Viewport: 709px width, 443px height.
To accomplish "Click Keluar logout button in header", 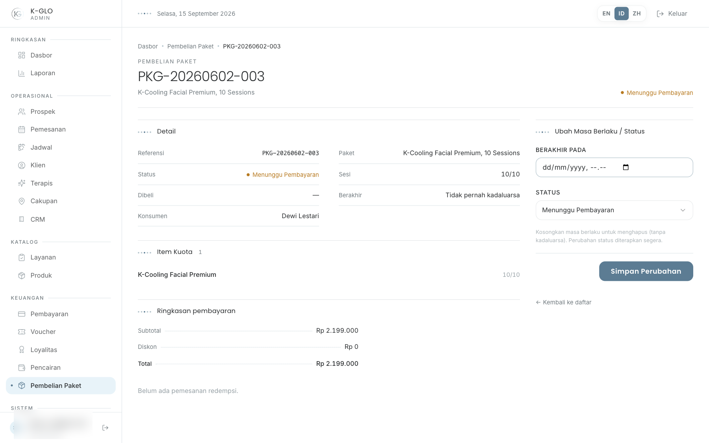I will tap(672, 13).
